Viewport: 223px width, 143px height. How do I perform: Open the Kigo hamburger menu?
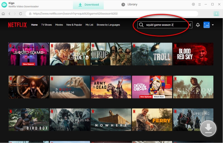click(x=200, y=4)
